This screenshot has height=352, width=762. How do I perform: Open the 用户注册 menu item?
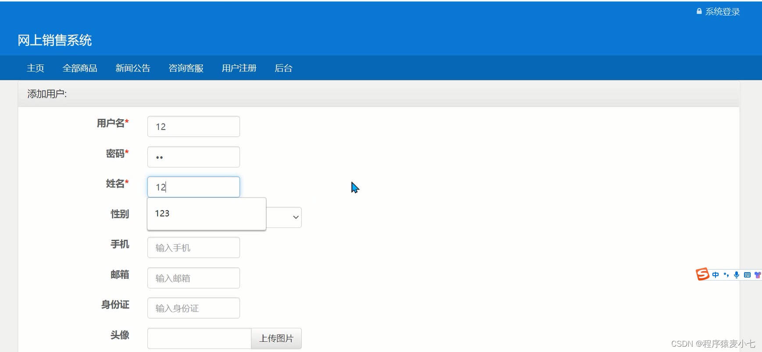[x=239, y=68]
